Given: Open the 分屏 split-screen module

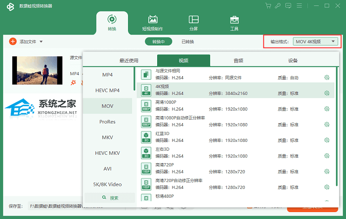Looking at the screenshot, I should click(x=193, y=22).
